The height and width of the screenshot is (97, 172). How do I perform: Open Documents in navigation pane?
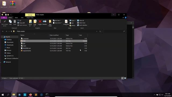pos(10,42)
